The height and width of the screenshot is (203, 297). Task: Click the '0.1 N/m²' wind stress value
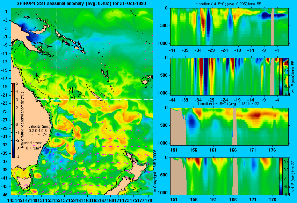[33, 148]
